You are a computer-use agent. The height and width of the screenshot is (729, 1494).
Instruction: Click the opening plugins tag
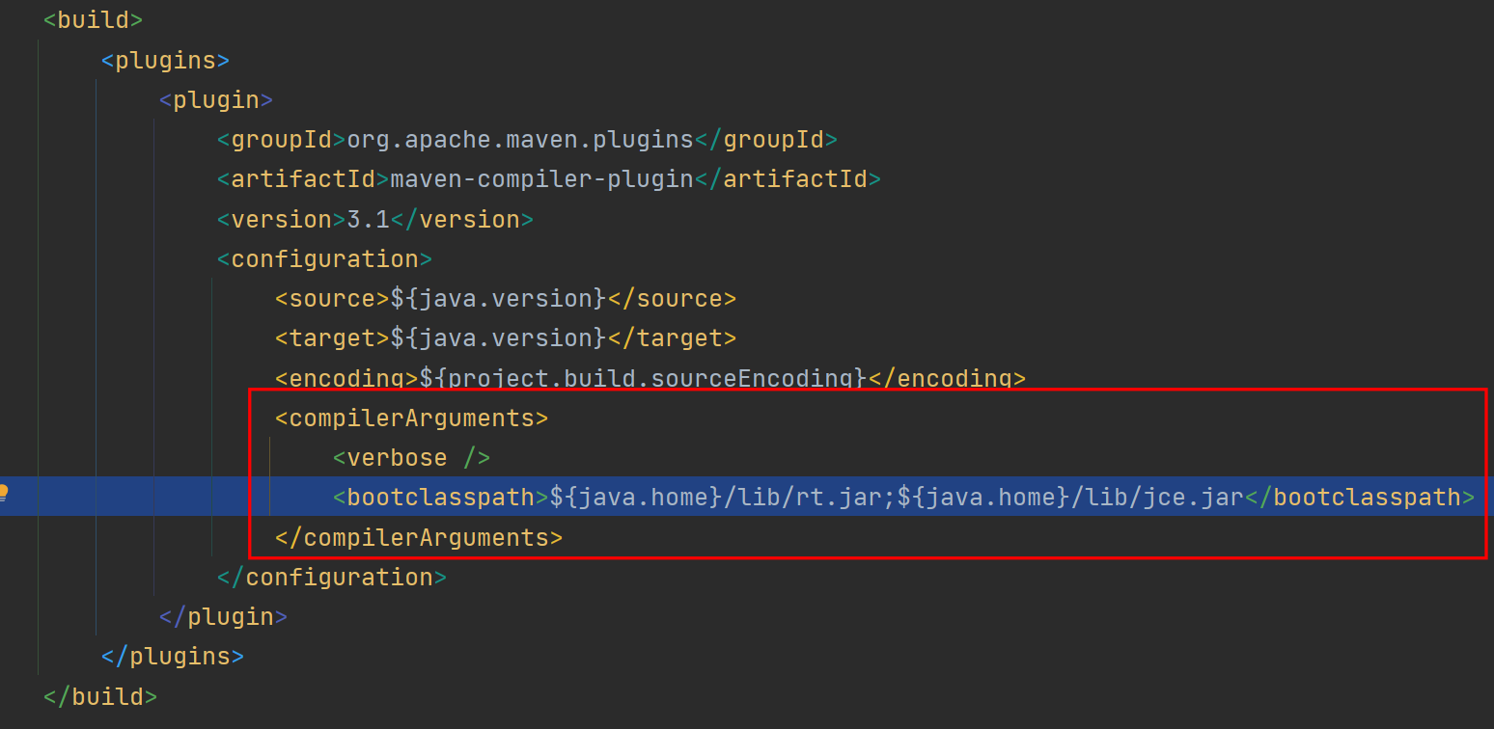click(165, 60)
